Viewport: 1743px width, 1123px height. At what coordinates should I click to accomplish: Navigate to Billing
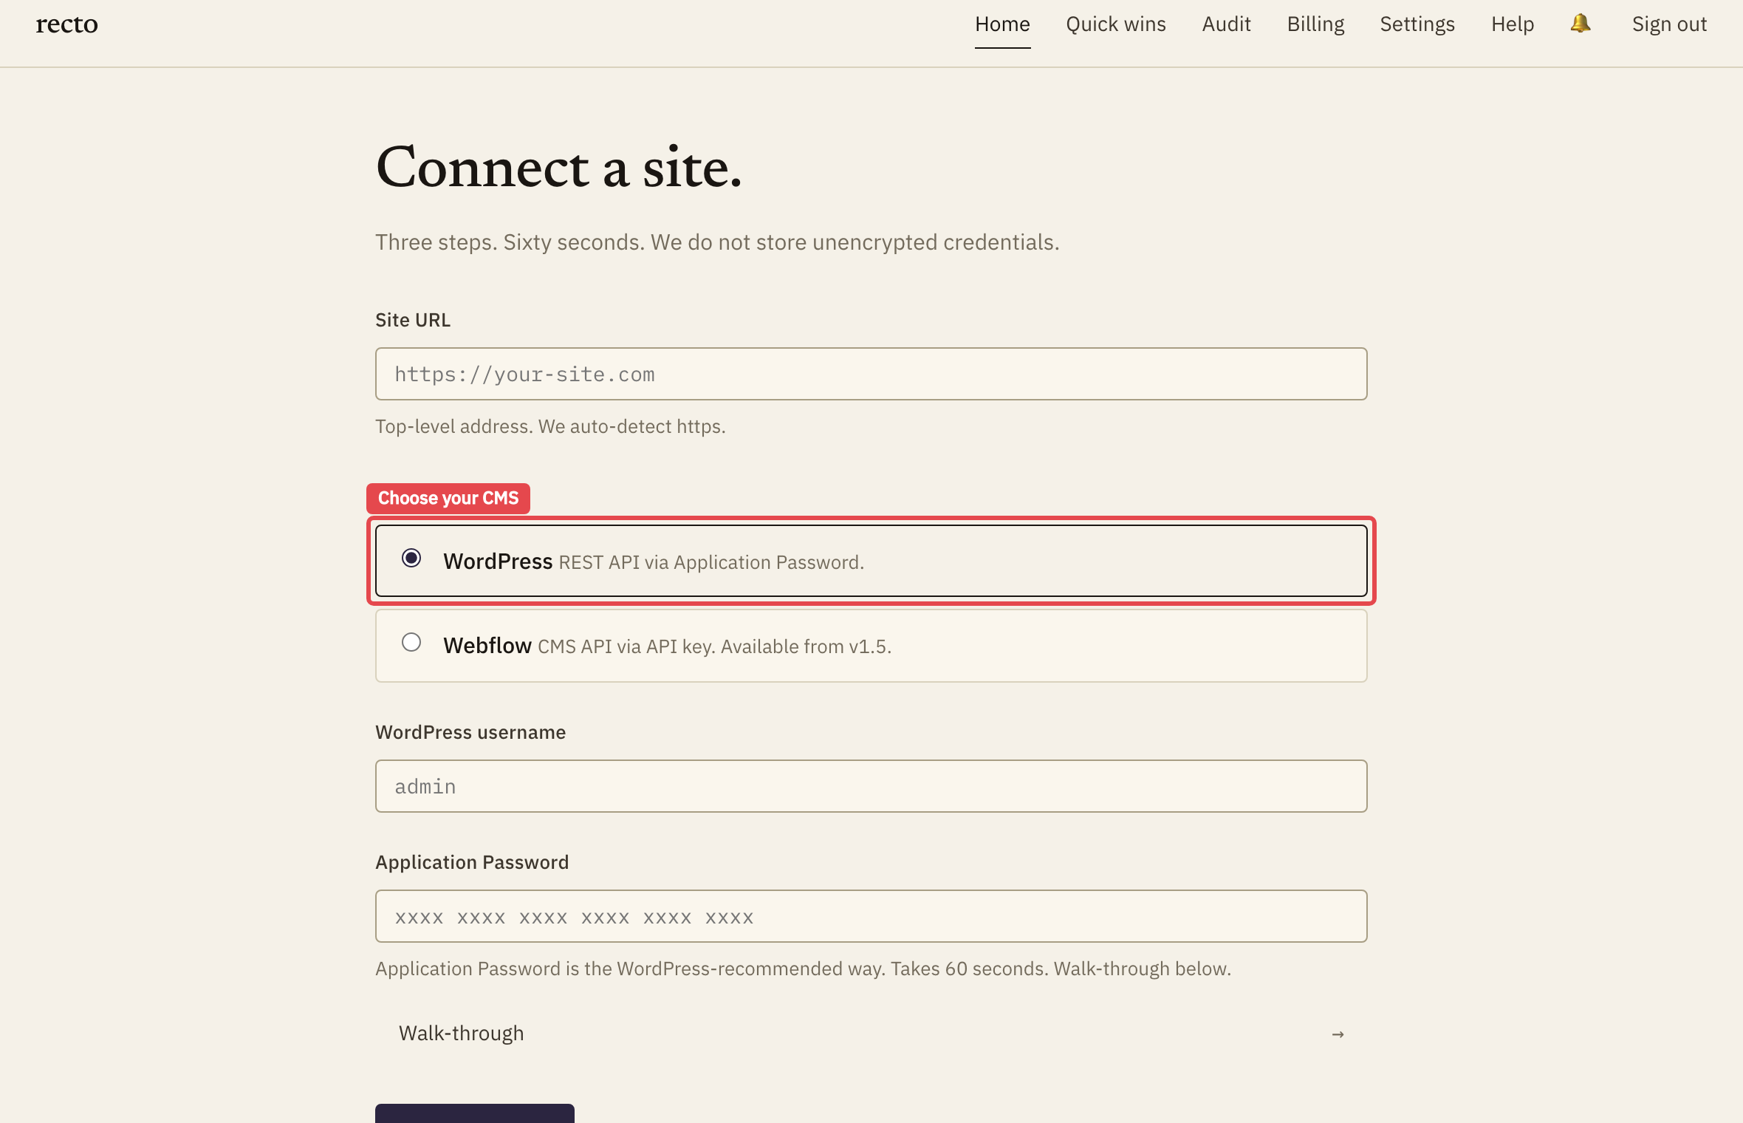coord(1315,24)
